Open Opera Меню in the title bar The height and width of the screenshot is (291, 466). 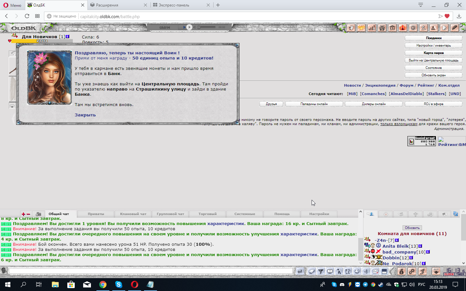click(12, 5)
